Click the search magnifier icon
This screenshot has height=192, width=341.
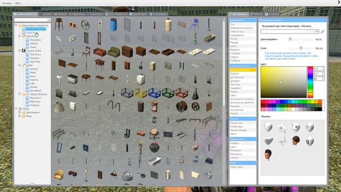48,20
